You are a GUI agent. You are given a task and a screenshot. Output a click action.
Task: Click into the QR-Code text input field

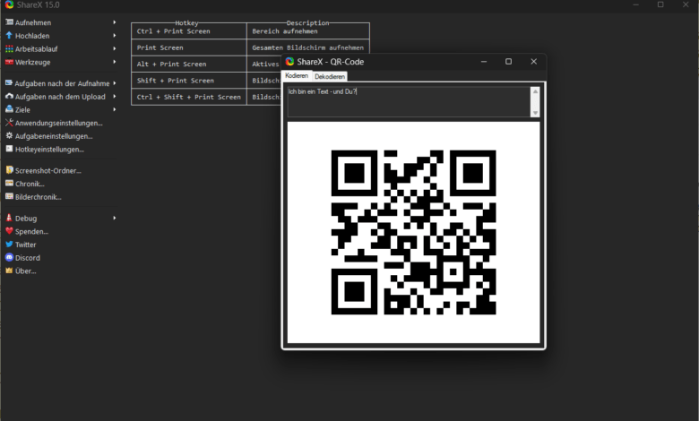409,101
